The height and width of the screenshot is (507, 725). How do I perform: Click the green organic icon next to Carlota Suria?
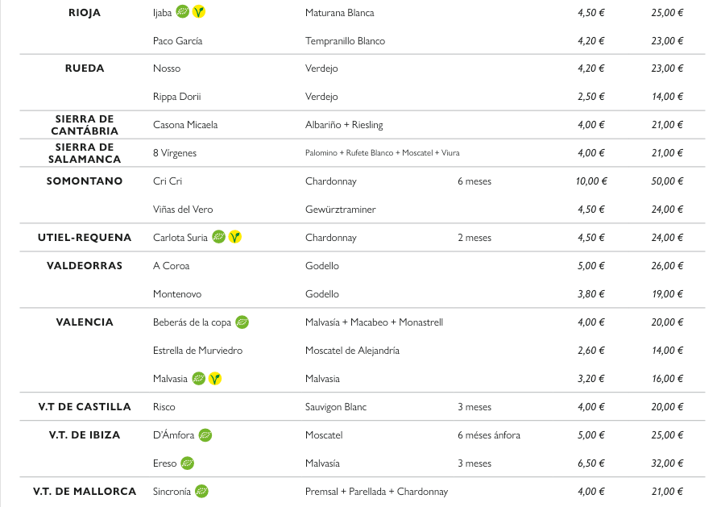(218, 237)
